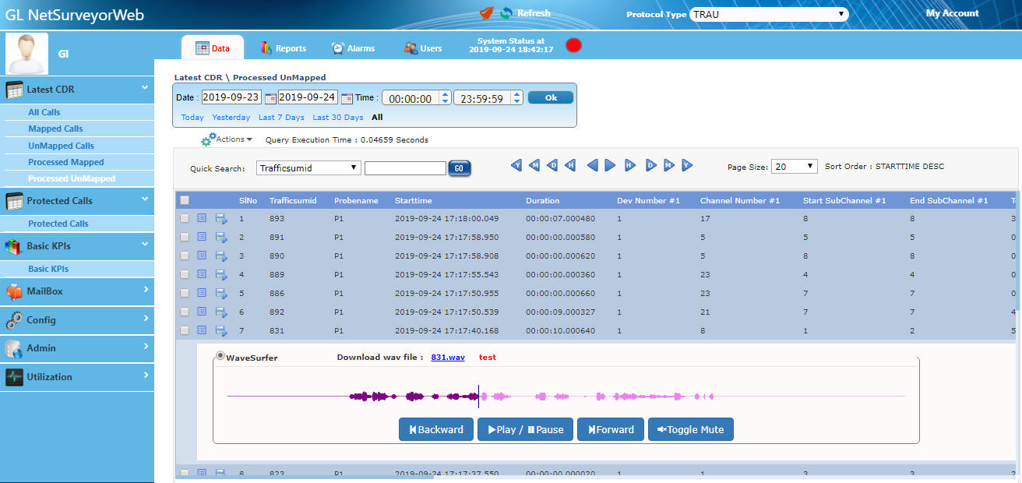Open My Account menu

[952, 13]
